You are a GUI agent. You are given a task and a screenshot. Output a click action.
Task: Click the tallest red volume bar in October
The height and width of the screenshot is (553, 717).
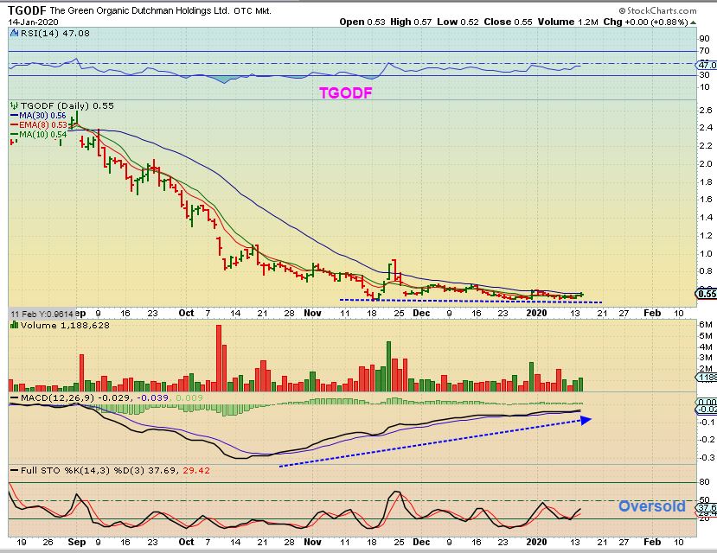click(219, 358)
